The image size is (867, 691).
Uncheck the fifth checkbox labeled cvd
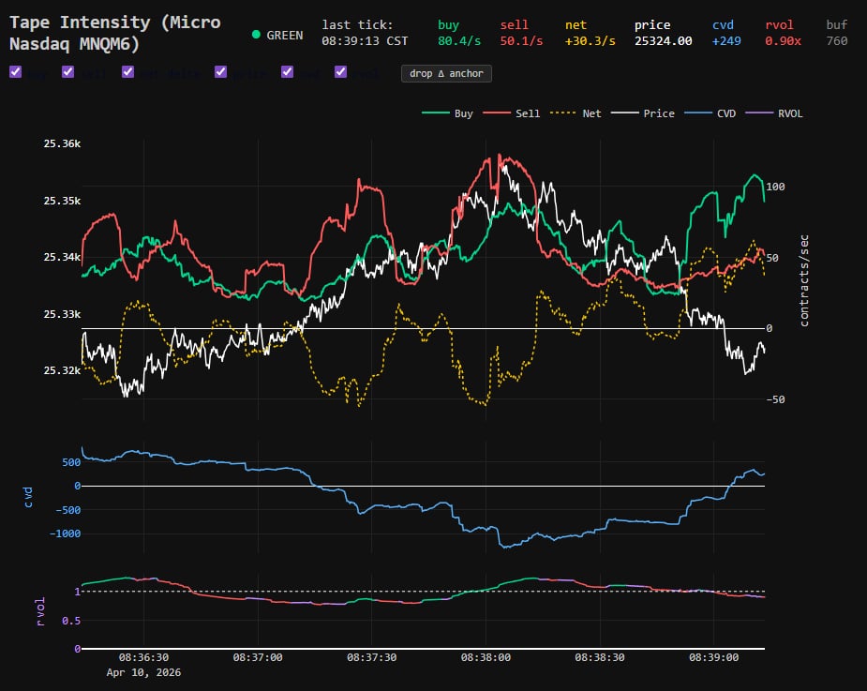[287, 72]
